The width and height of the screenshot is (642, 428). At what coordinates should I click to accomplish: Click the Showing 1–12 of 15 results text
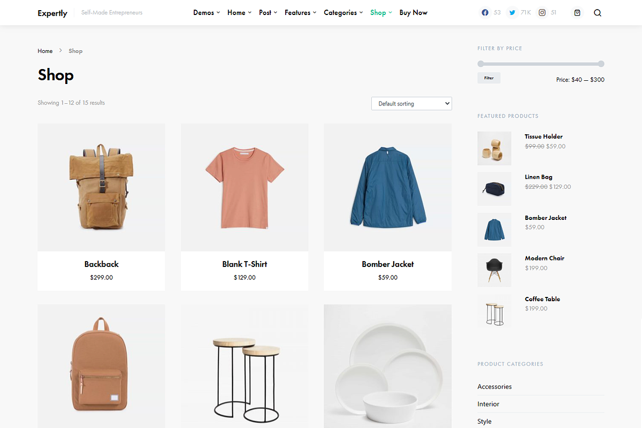tap(71, 103)
